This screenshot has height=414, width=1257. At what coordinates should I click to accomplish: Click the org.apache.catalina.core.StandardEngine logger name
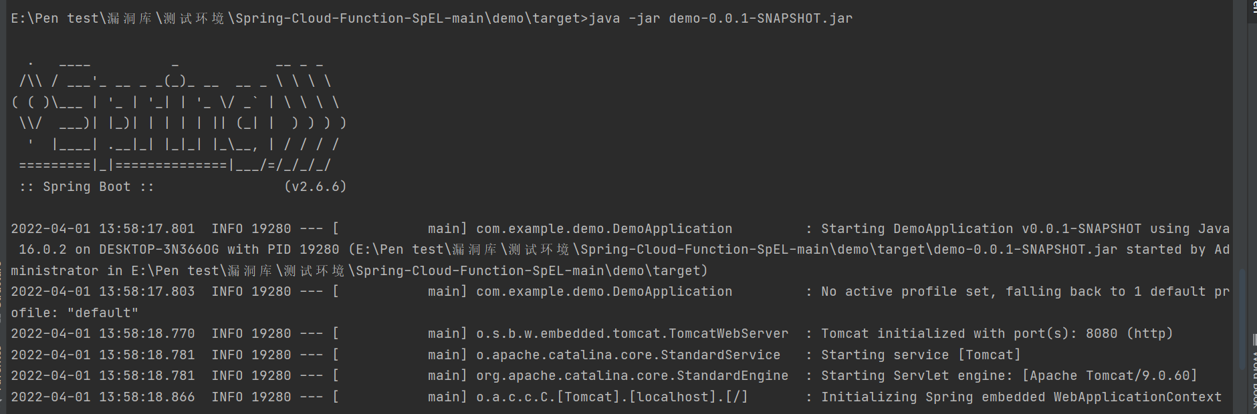coord(632,376)
